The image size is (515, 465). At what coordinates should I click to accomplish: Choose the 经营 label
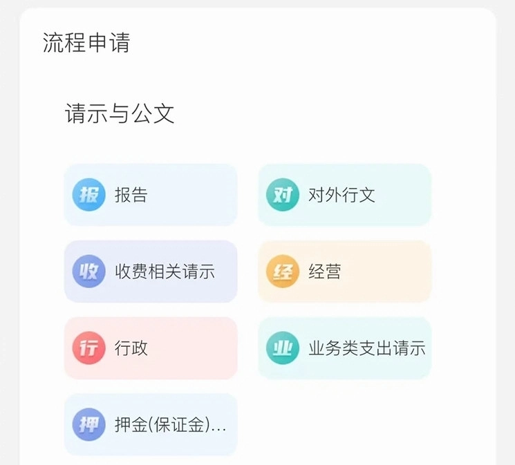pyautogui.click(x=325, y=272)
